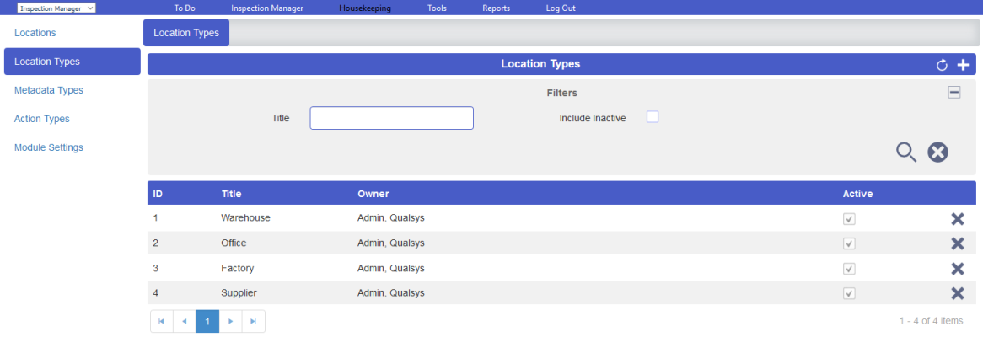The image size is (983, 337).
Task: Refresh the Location Types list
Action: [942, 65]
